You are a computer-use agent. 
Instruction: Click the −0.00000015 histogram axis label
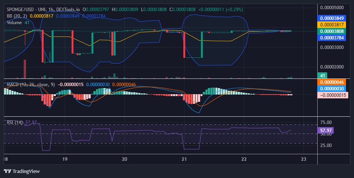333,95
